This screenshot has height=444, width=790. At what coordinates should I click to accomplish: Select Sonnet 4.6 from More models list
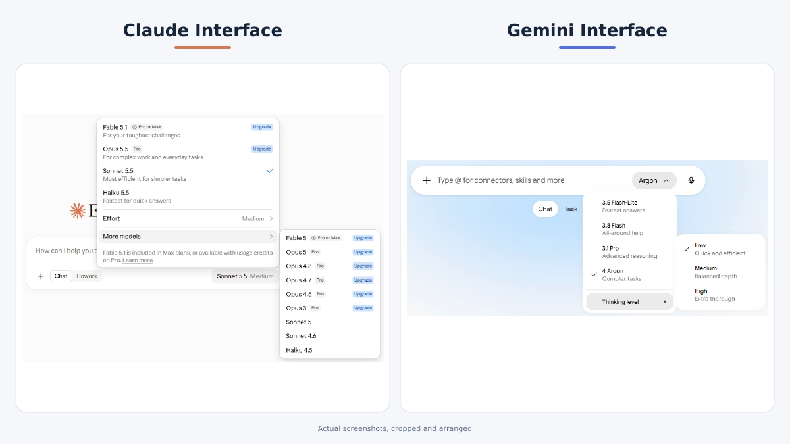330,336
